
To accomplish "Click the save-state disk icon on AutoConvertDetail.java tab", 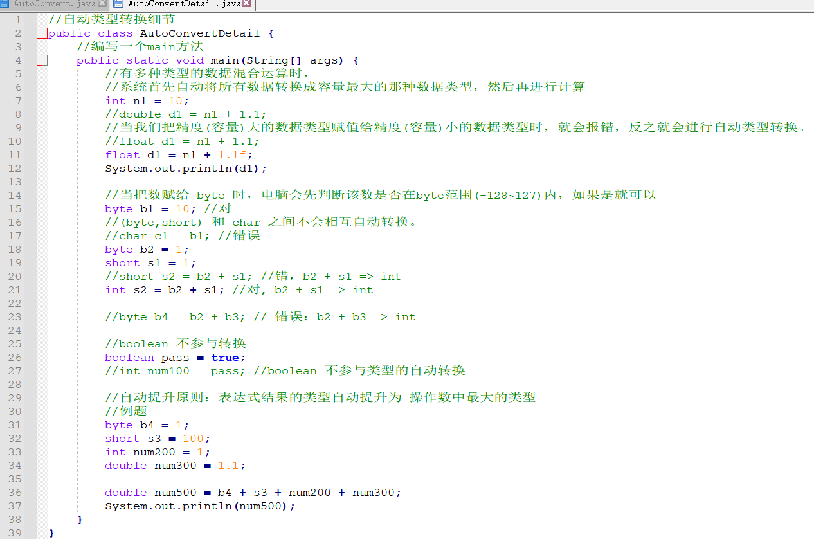I will [x=118, y=4].
